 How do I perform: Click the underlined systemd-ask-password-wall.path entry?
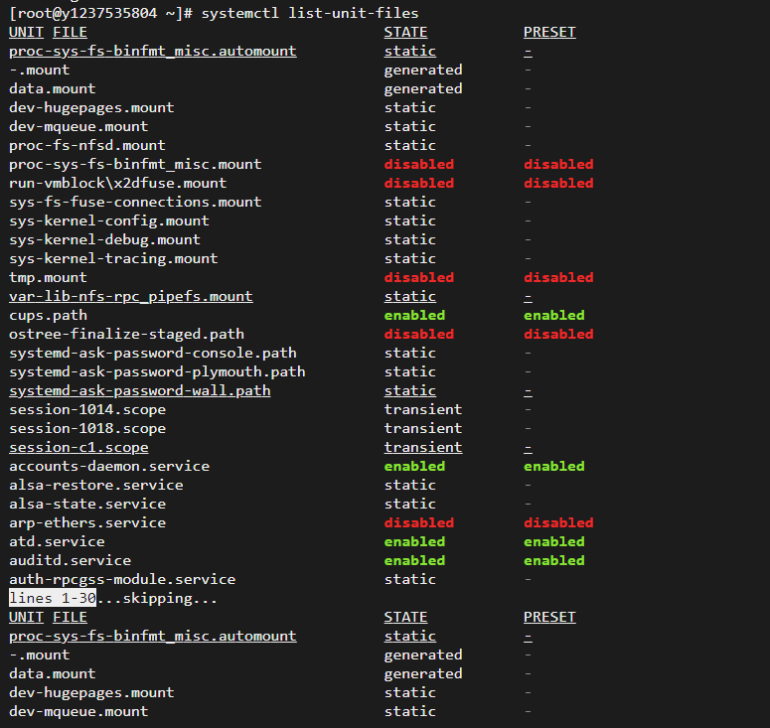click(140, 390)
